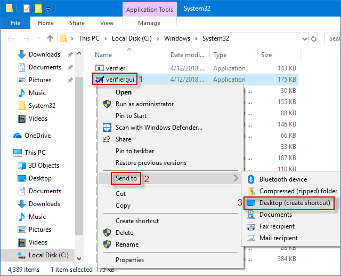This screenshot has width=341, height=276.
Task: Click the Forward navigation arrow
Action: pos(27,38)
